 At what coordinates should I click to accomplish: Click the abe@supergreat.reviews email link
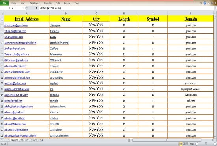tap(17, 89)
